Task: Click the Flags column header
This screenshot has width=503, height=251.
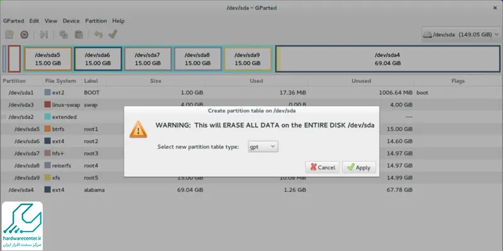Action: click(458, 81)
